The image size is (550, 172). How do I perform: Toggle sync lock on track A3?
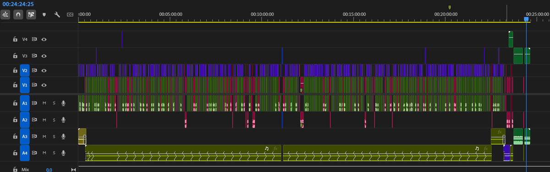35,136
